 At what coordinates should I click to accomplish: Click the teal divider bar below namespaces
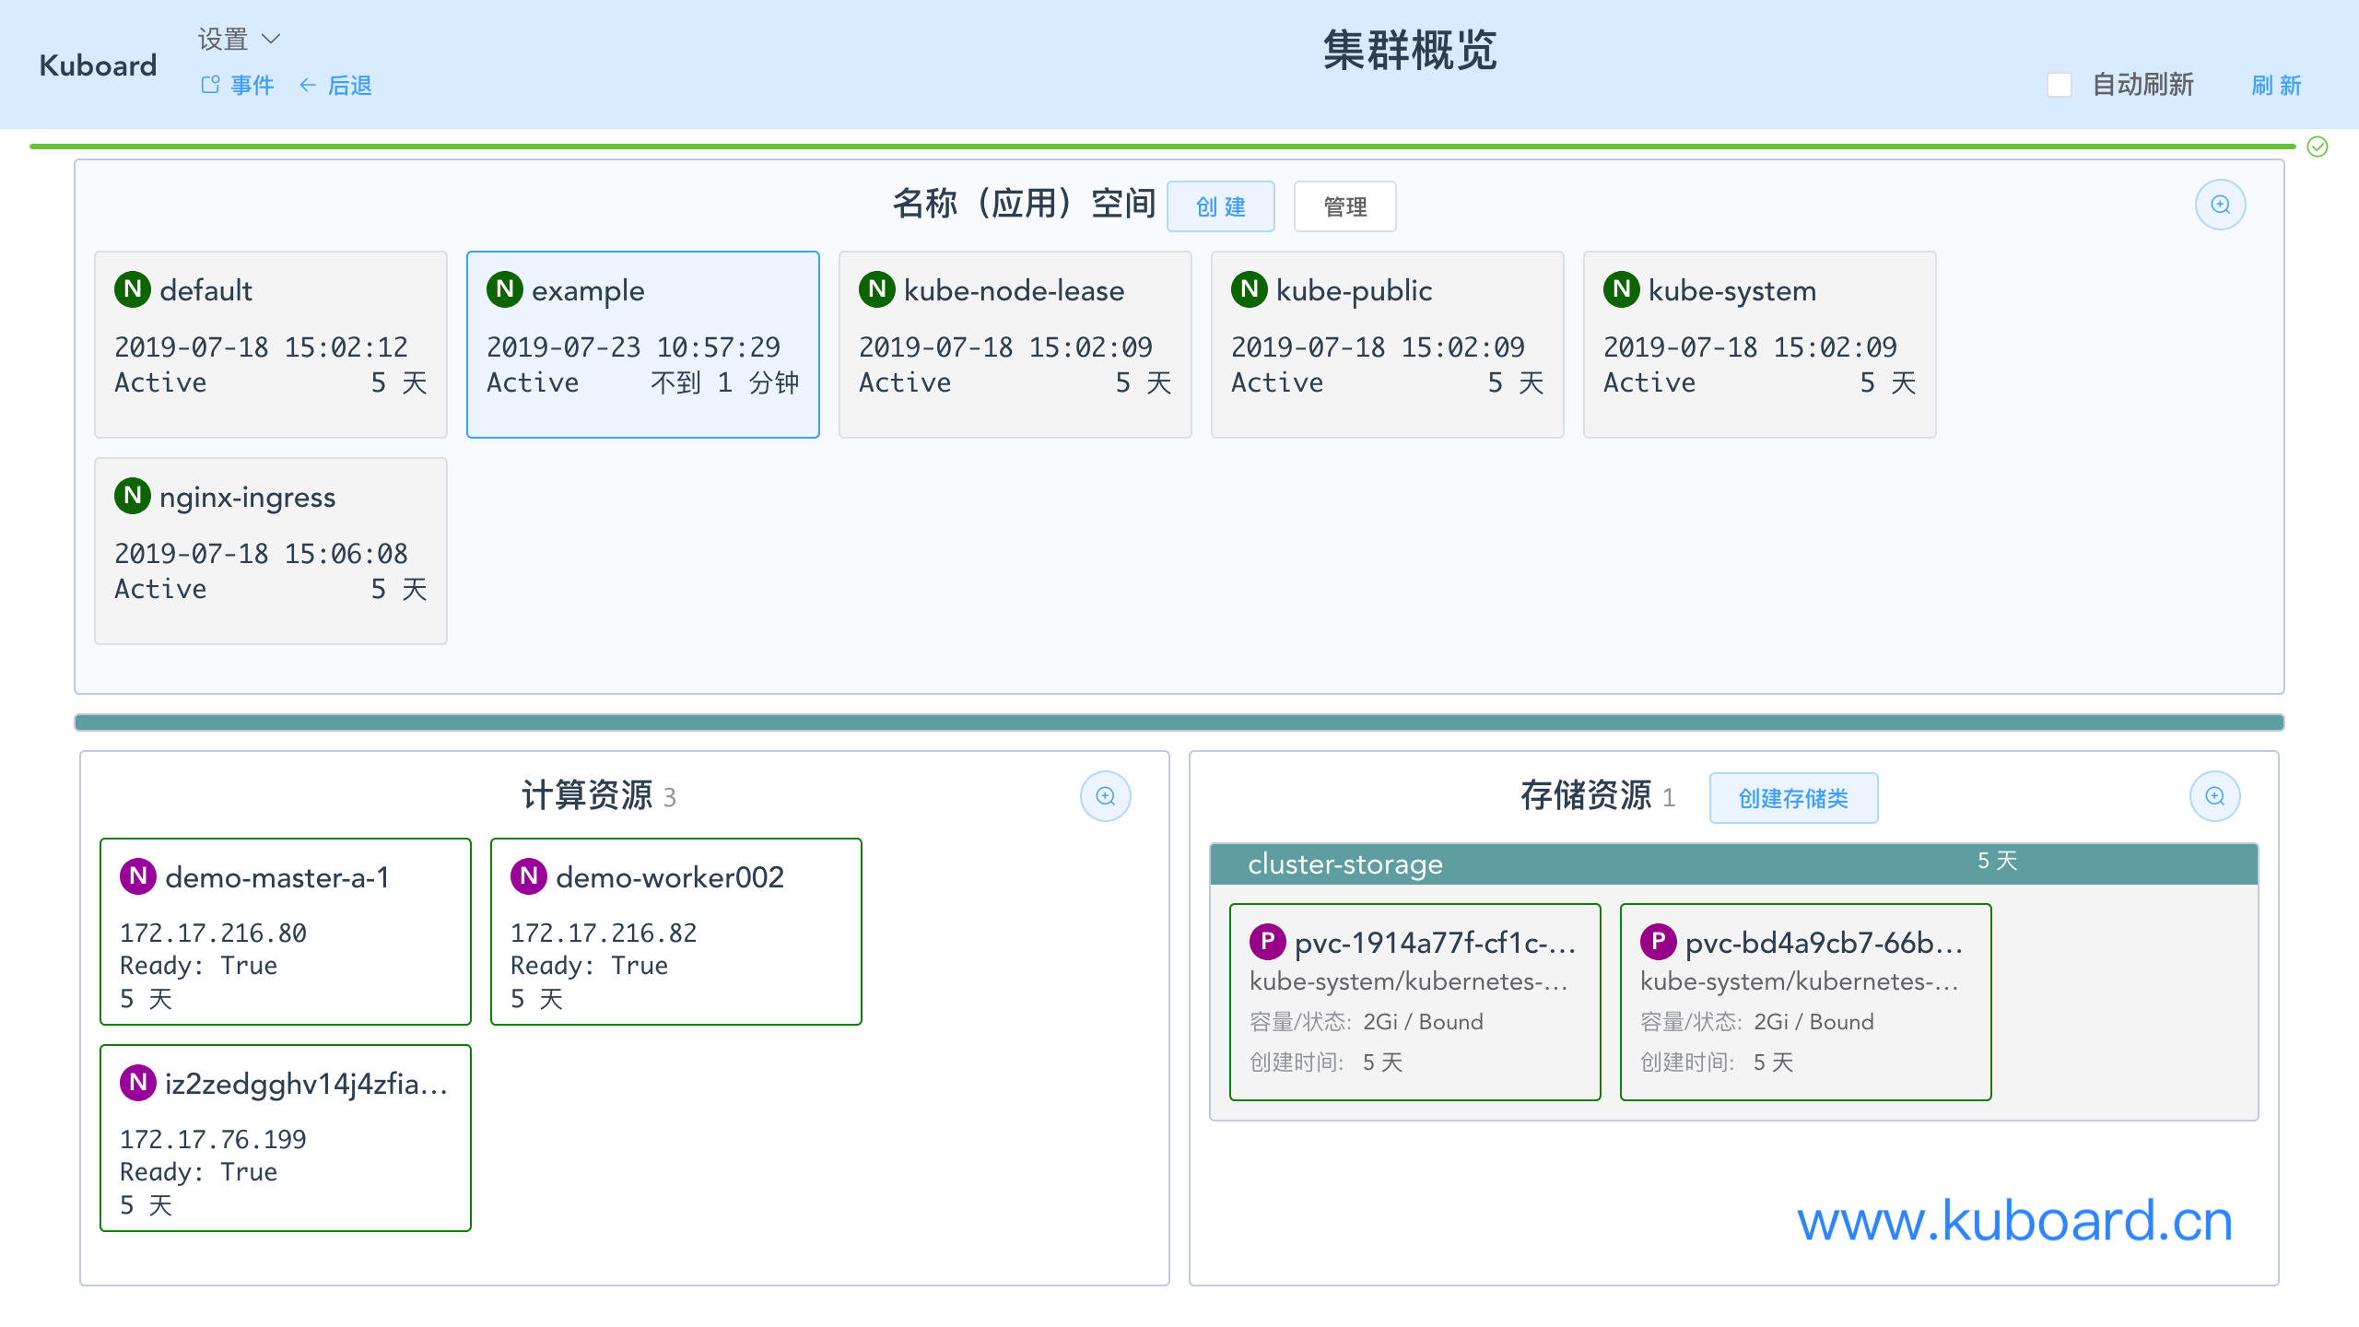point(1179,722)
